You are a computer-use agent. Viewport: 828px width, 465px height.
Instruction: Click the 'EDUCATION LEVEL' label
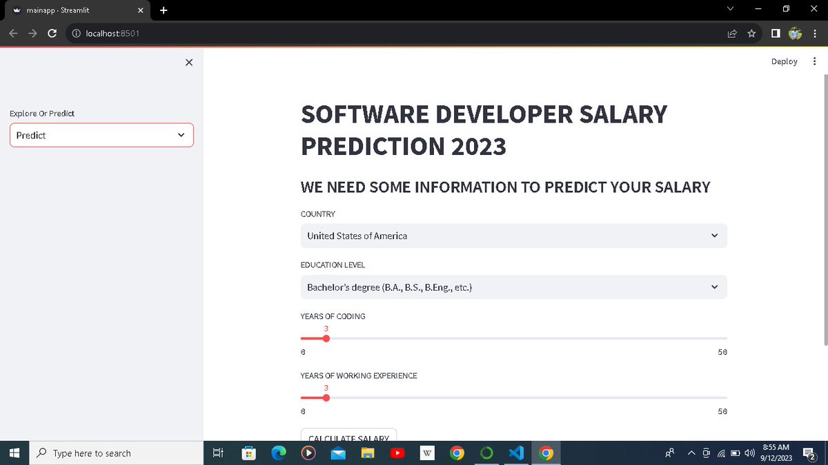333,265
